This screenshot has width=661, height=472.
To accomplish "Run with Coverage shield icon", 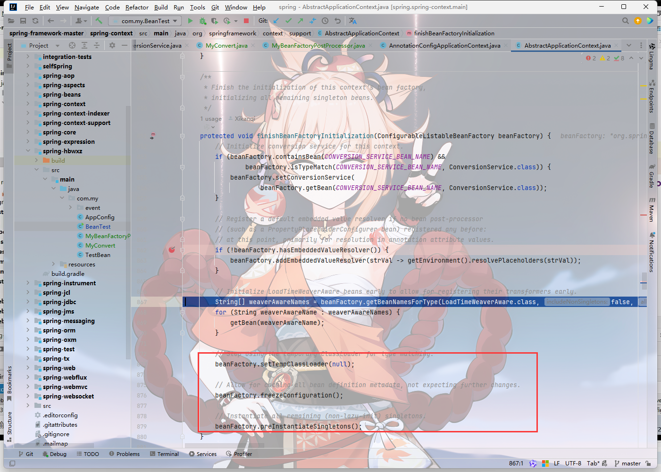I will (x=214, y=21).
